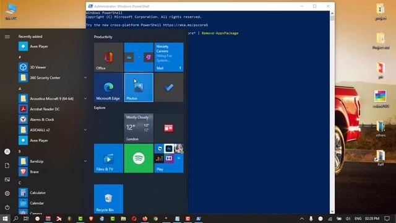
Task: Open taskbar Search
Action: (x=15, y=219)
